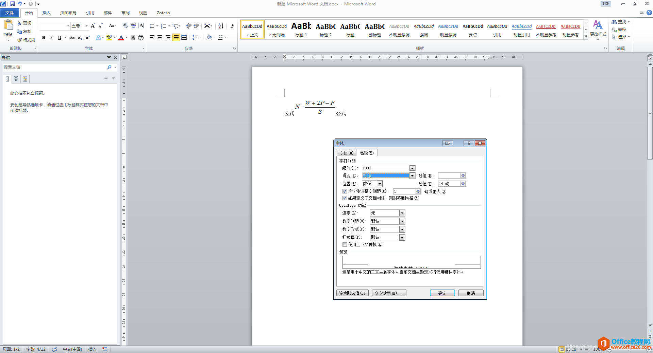This screenshot has width=653, height=353.
Task: Uncheck 为字体调整字间距 in the Font dialog
Action: coord(345,191)
